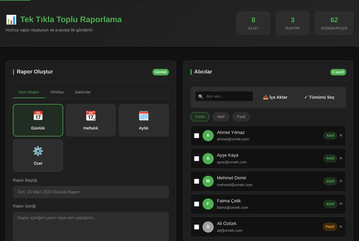Click the email ahmet@ornek.com

233,139
